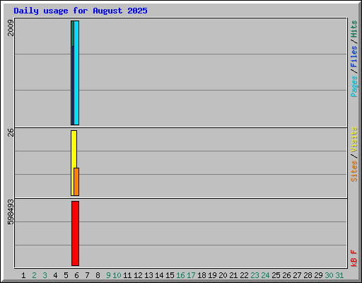The image size is (362, 283).
Task: Click day 23 on the x-axis
Action: pyautogui.click(x=255, y=275)
